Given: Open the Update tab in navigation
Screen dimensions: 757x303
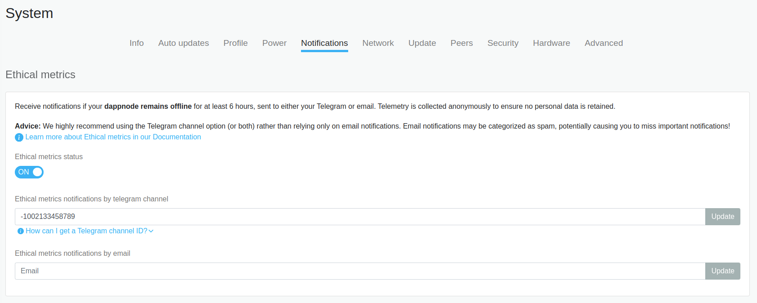Looking at the screenshot, I should pyautogui.click(x=422, y=43).
